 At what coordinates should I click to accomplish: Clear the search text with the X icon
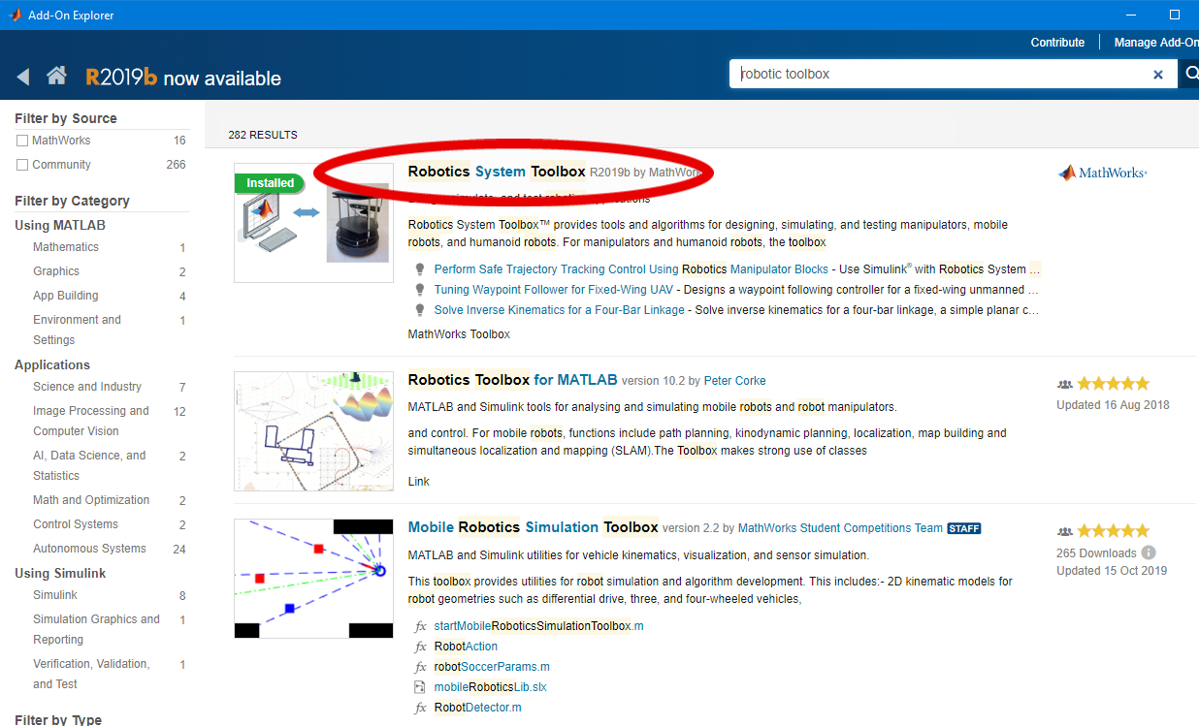pyautogui.click(x=1157, y=75)
